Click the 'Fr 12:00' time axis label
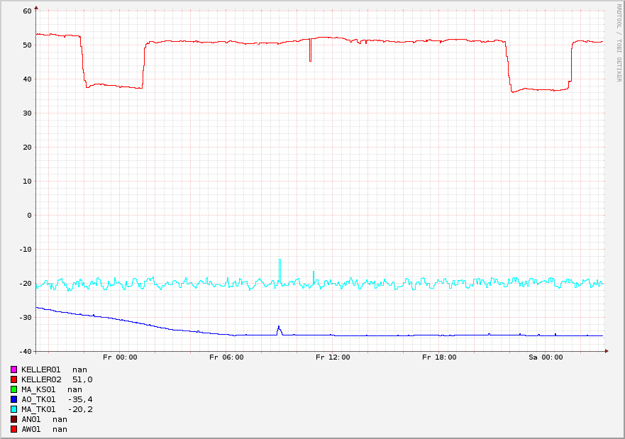This screenshot has height=439, width=625. (x=333, y=357)
